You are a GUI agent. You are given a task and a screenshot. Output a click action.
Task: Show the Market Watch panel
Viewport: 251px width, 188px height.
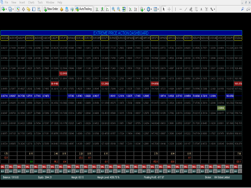click(x=18, y=9)
